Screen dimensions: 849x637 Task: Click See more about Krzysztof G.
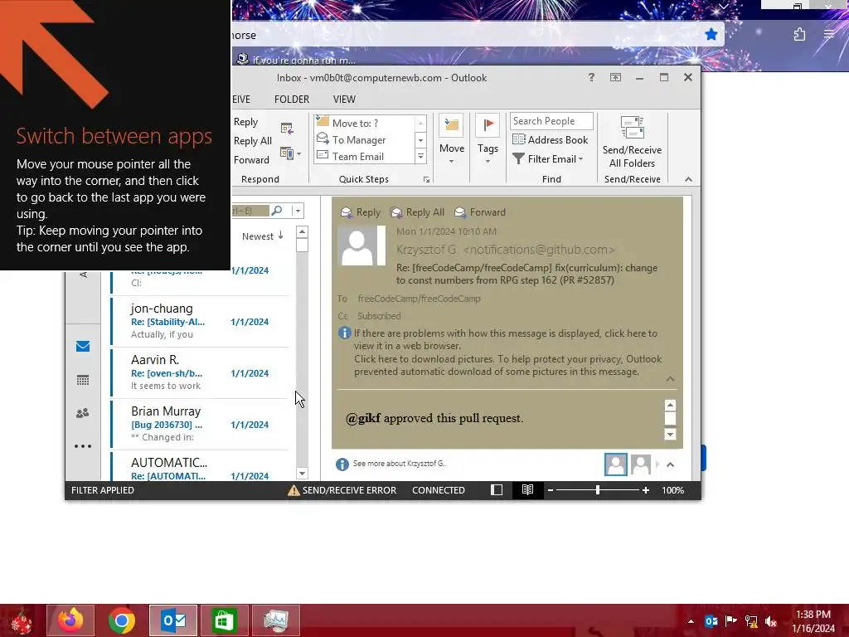click(400, 464)
